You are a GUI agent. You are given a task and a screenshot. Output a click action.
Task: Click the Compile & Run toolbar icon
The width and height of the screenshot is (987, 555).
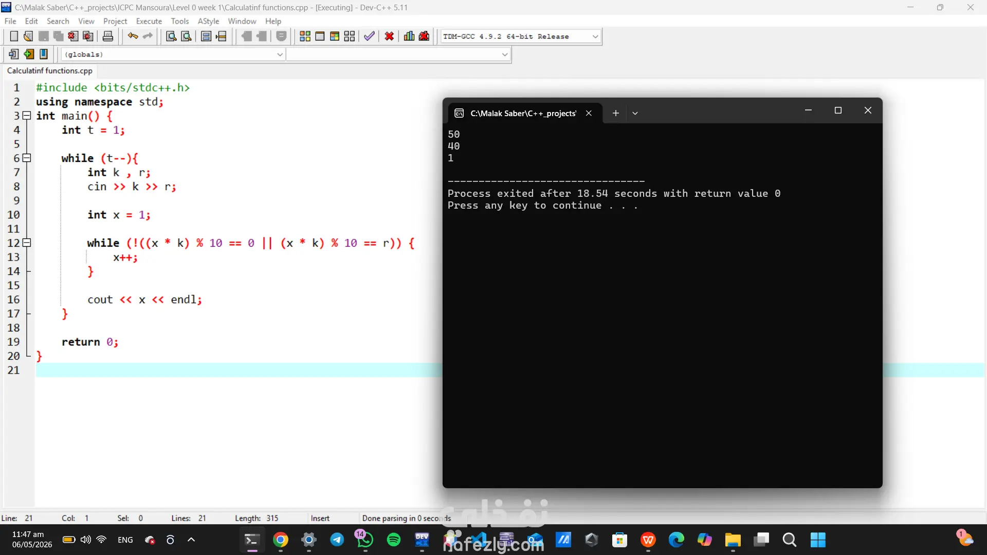(335, 36)
